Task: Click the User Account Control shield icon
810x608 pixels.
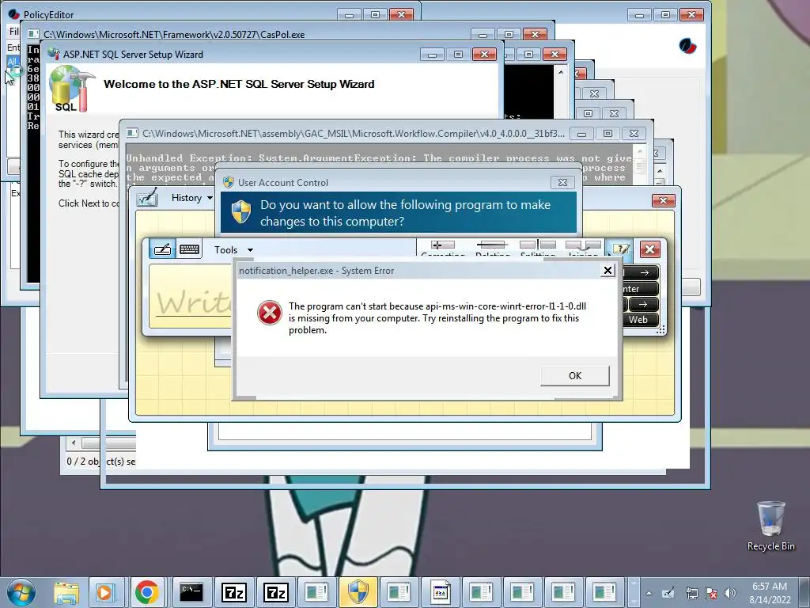Action: pyautogui.click(x=240, y=212)
